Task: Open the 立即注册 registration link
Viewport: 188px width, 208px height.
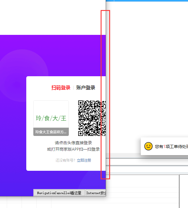Action: pos(84,160)
